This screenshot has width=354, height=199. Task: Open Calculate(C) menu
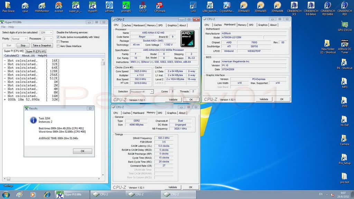11,56
